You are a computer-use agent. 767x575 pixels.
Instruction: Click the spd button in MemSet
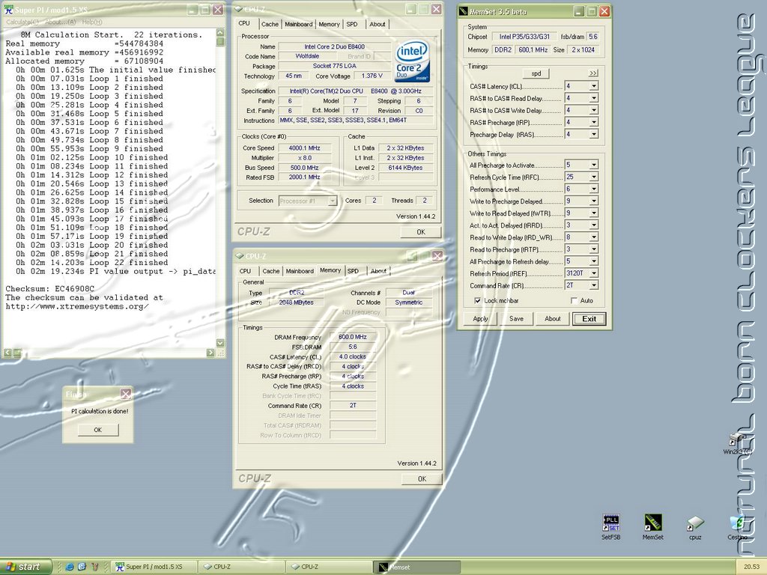point(536,73)
